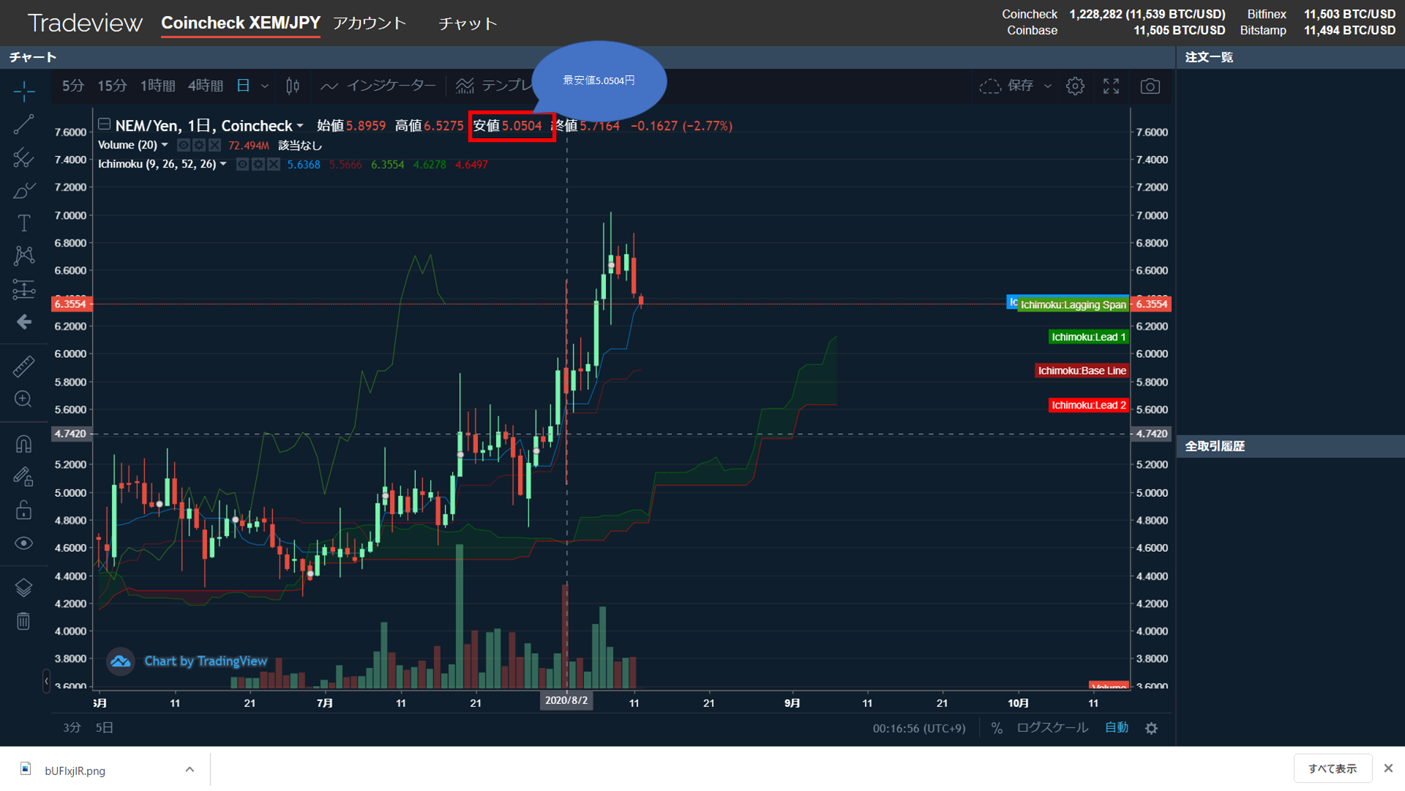Image resolution: width=1405 pixels, height=791 pixels.
Task: Toggle stay-in-drawing-mode pencil lock
Action: click(23, 476)
